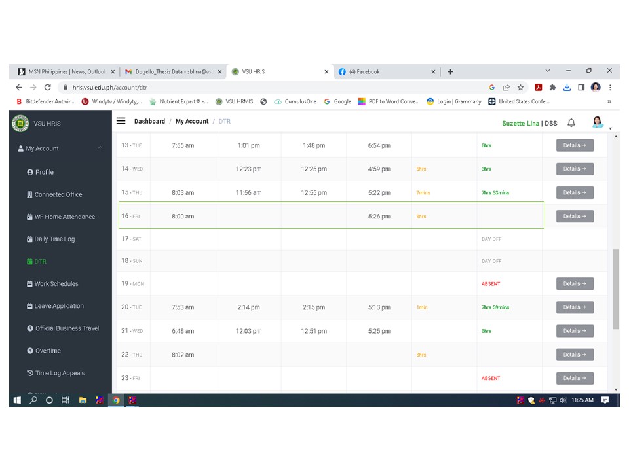The image size is (629, 471).
Task: Open Leave Application in the sidebar
Action: click(x=59, y=306)
